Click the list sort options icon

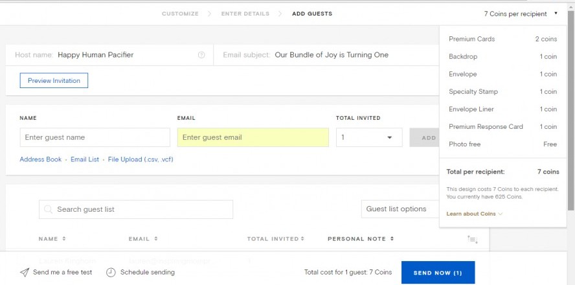click(x=472, y=240)
